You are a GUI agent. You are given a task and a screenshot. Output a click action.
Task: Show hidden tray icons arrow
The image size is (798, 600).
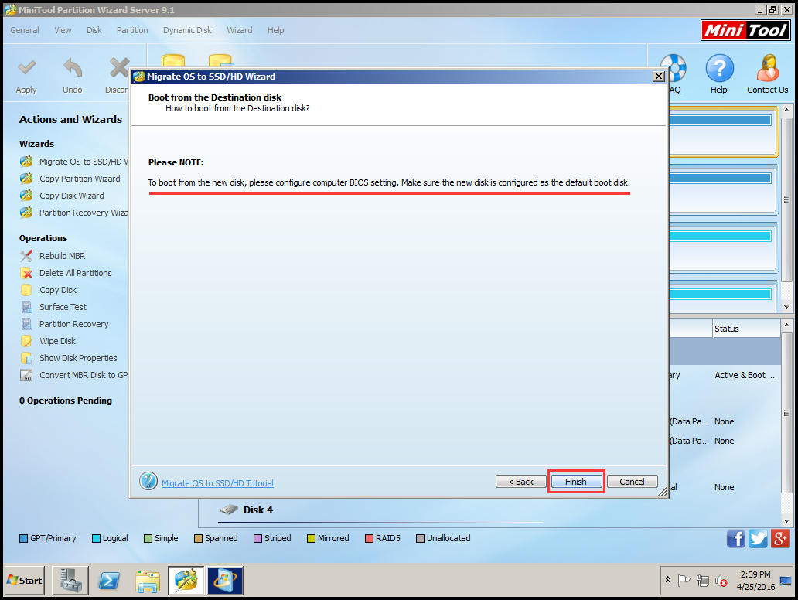668,580
